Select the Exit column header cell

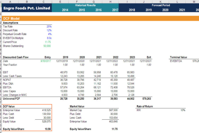coord(149,57)
